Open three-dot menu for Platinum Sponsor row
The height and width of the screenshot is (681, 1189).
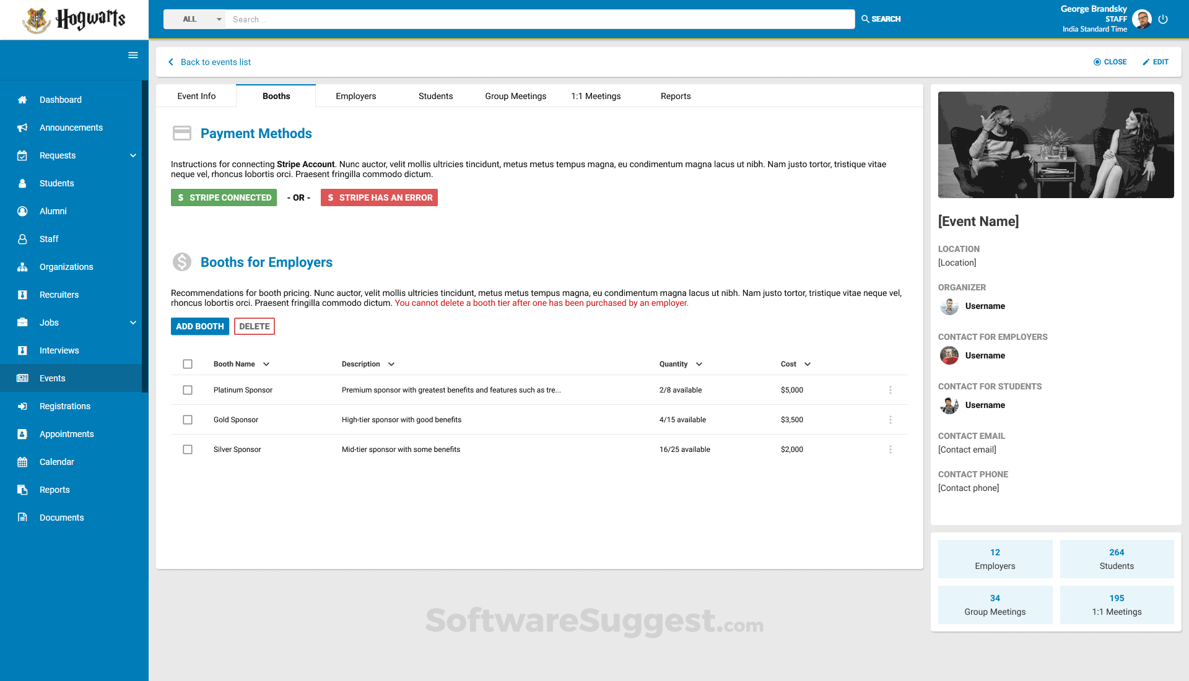pyautogui.click(x=891, y=390)
